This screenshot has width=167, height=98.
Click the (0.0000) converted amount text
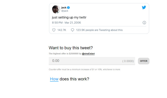tap(128, 61)
